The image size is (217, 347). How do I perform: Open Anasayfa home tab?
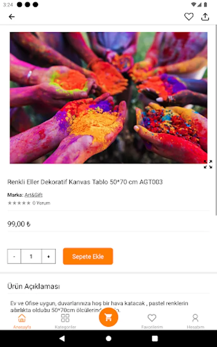(22, 321)
